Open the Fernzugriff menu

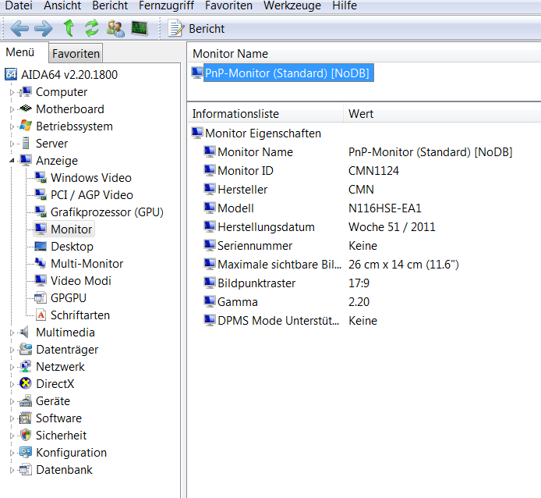click(x=166, y=5)
